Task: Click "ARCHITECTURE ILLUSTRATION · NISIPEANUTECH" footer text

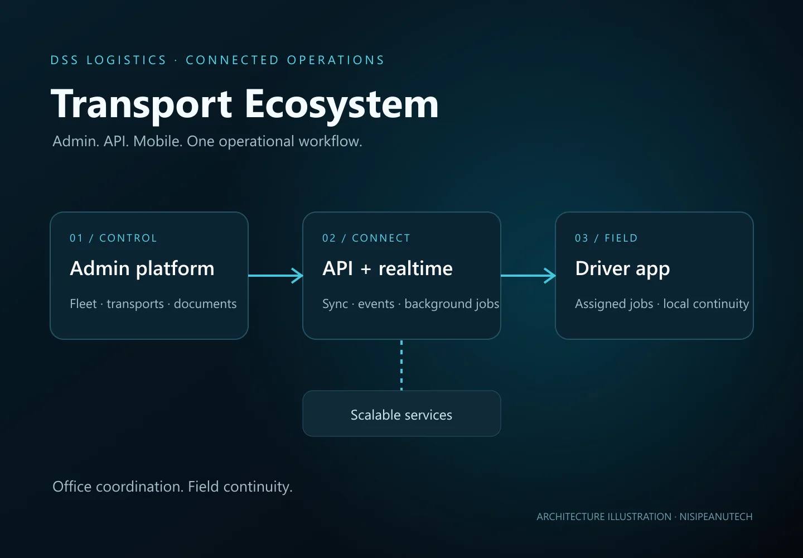Action: tap(645, 517)
